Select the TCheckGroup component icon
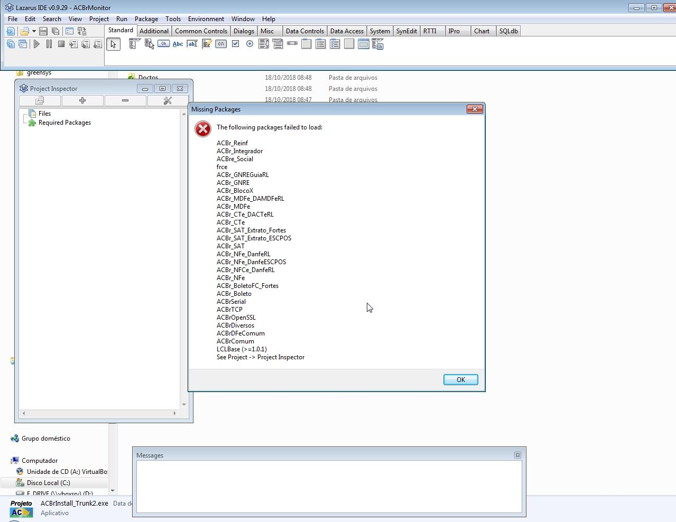676x522 pixels. click(x=335, y=44)
